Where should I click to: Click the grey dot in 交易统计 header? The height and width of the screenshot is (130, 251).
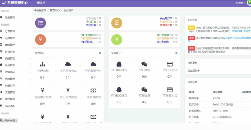coord(176,53)
